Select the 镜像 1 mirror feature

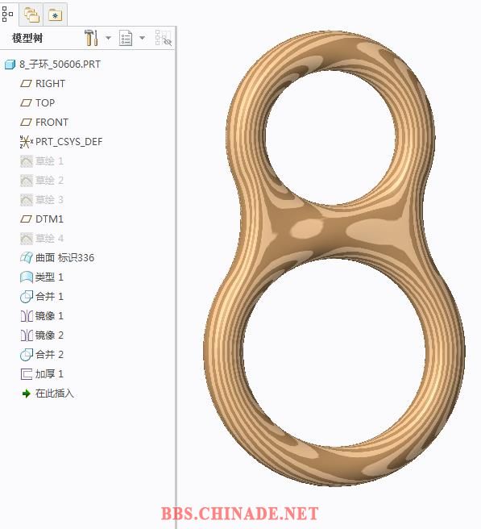pos(49,316)
